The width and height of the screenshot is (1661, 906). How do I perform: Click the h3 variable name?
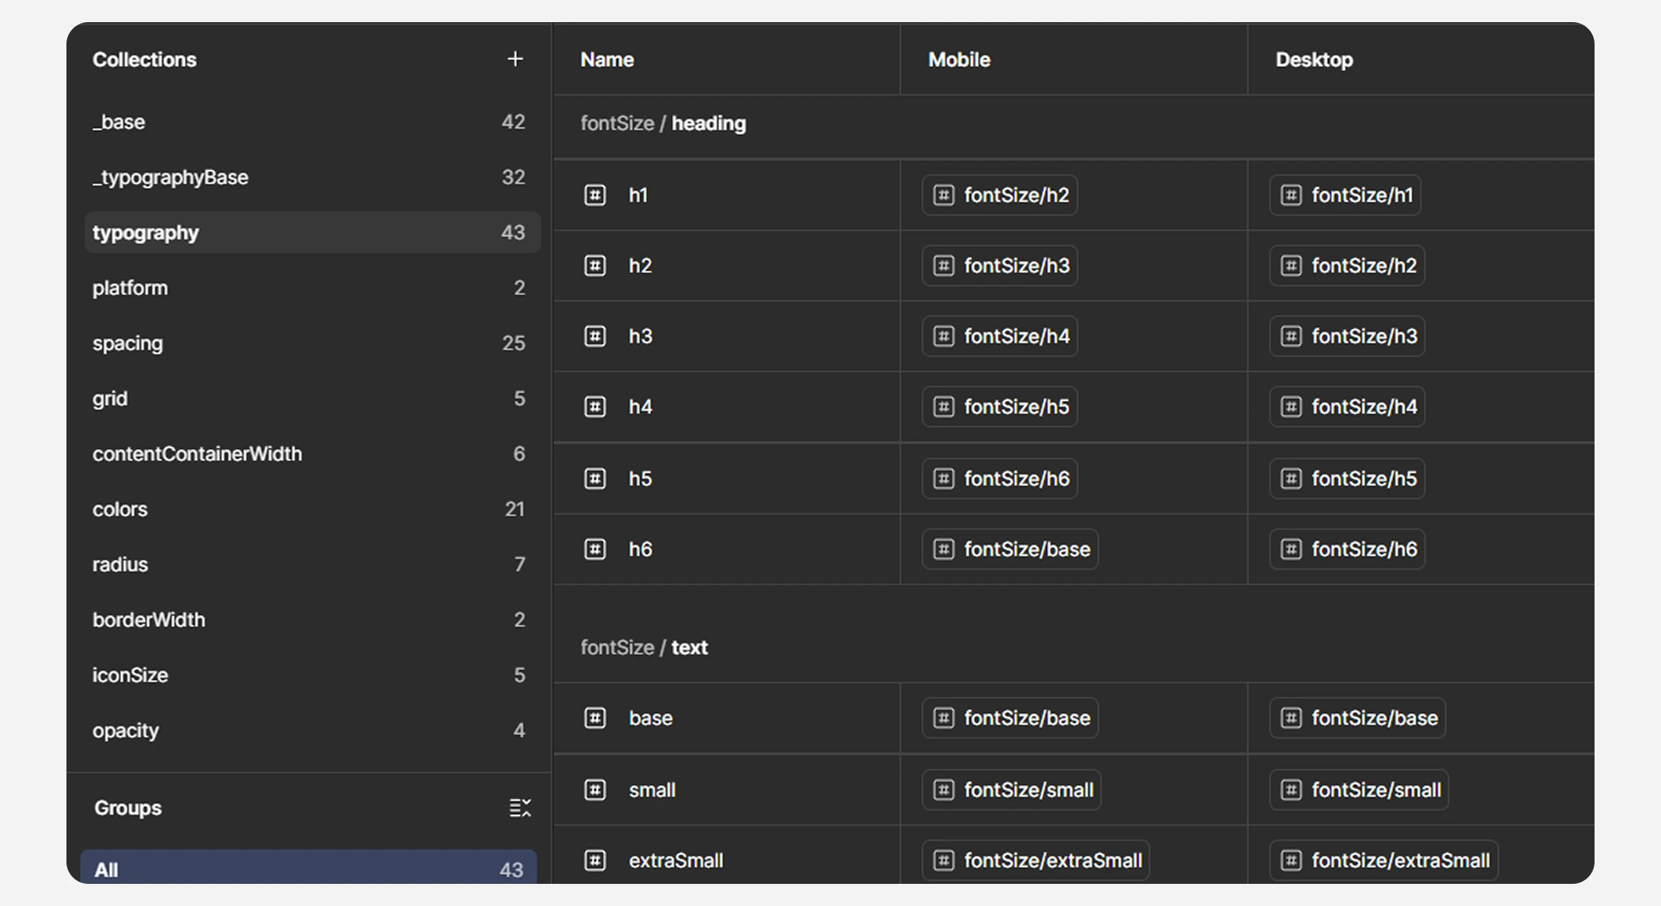tap(640, 336)
